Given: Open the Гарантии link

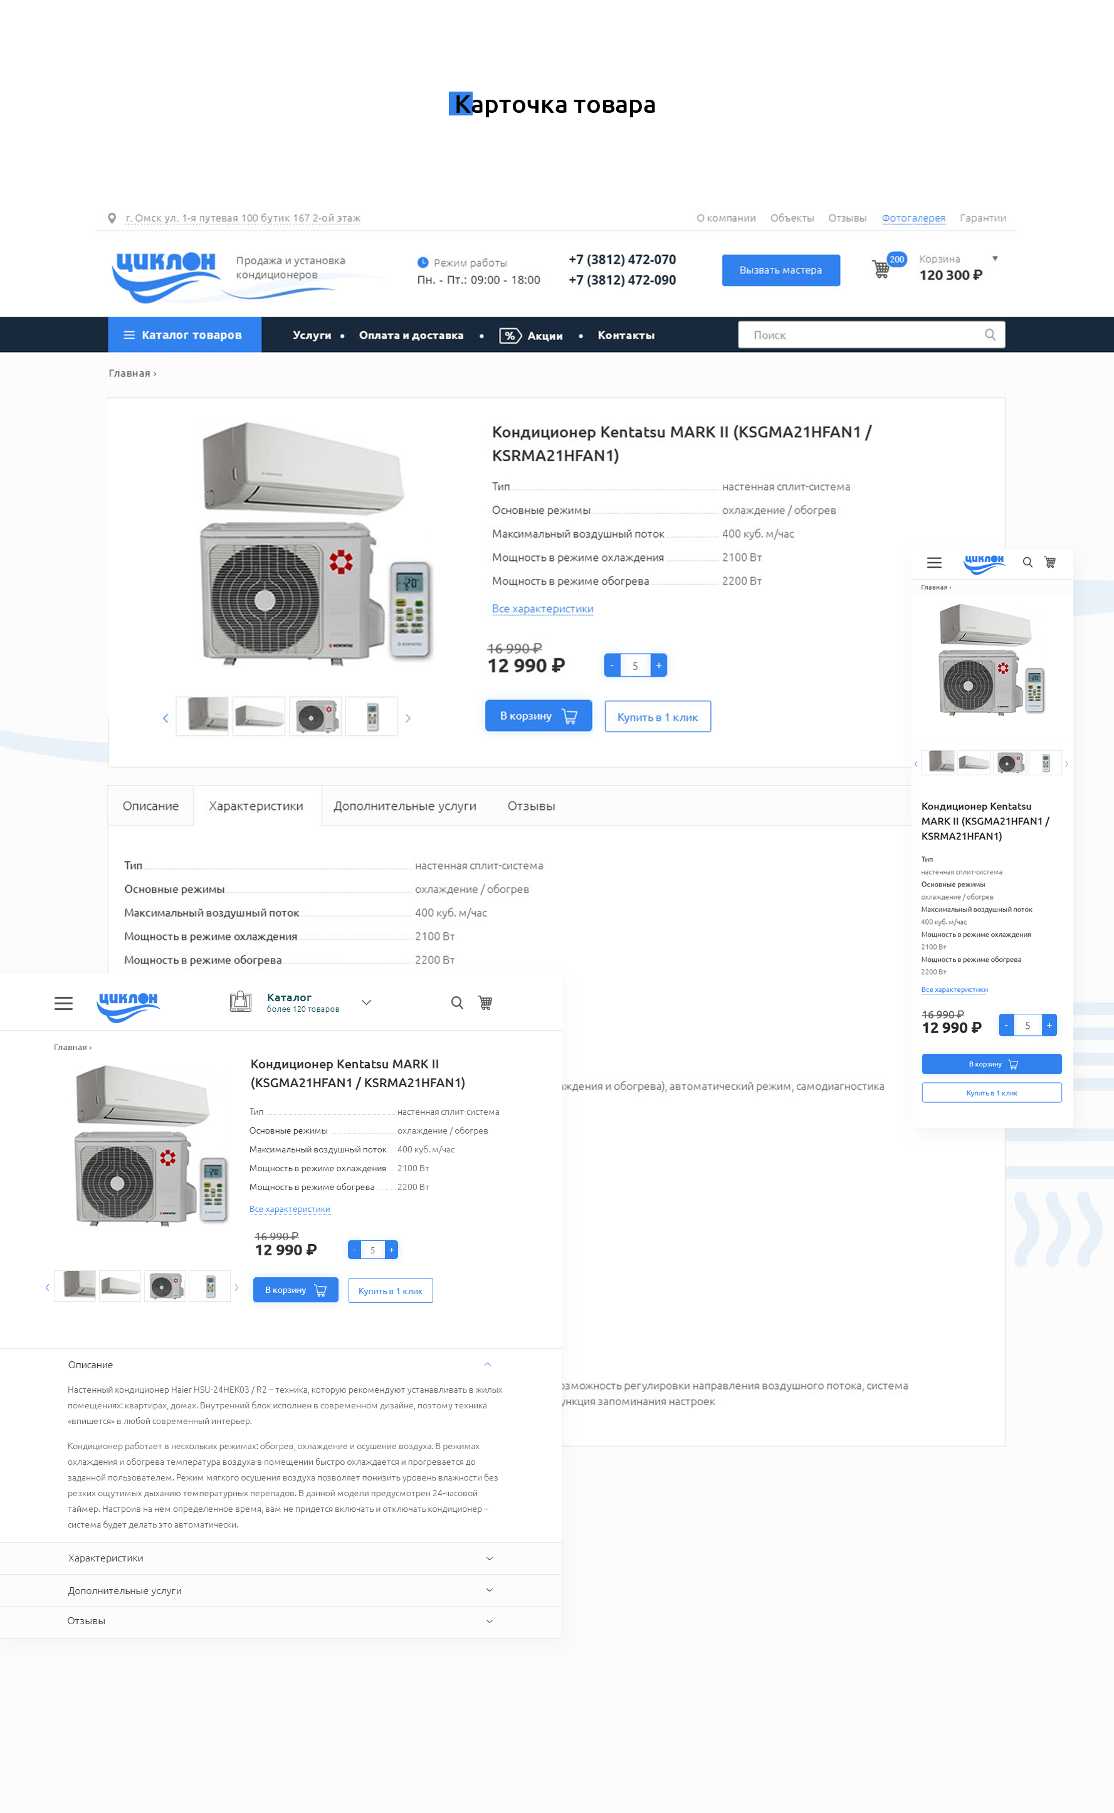Looking at the screenshot, I should point(983,218).
